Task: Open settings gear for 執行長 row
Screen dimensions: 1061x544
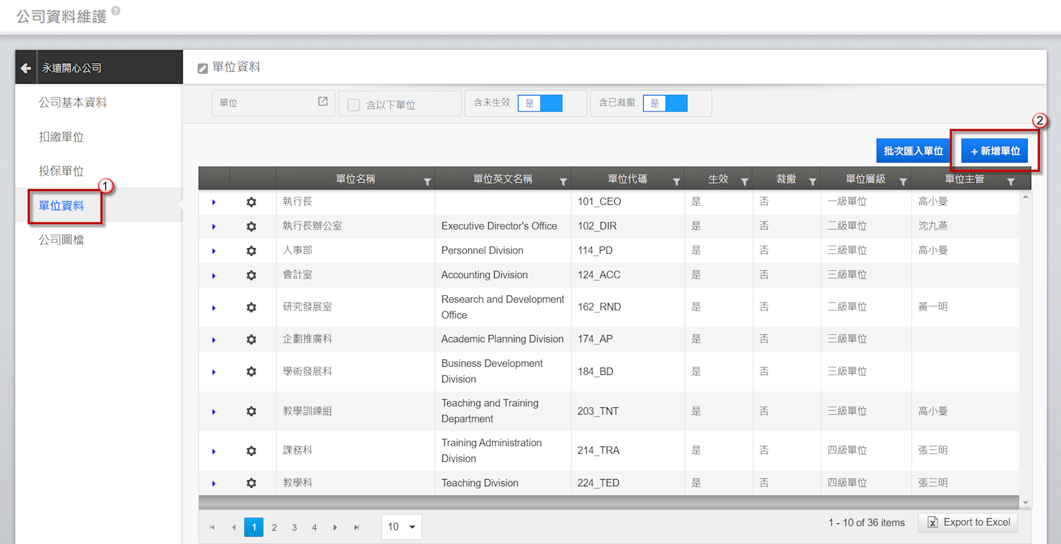Action: (251, 202)
